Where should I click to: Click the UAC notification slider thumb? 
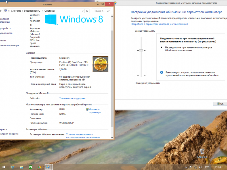coord(141,50)
